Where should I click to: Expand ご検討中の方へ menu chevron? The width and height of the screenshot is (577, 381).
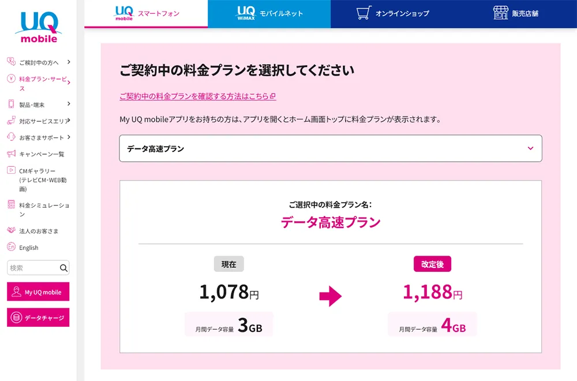pyautogui.click(x=69, y=62)
